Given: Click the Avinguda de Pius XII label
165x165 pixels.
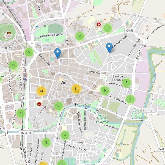Looking at the screenshot, I should click(76, 147).
